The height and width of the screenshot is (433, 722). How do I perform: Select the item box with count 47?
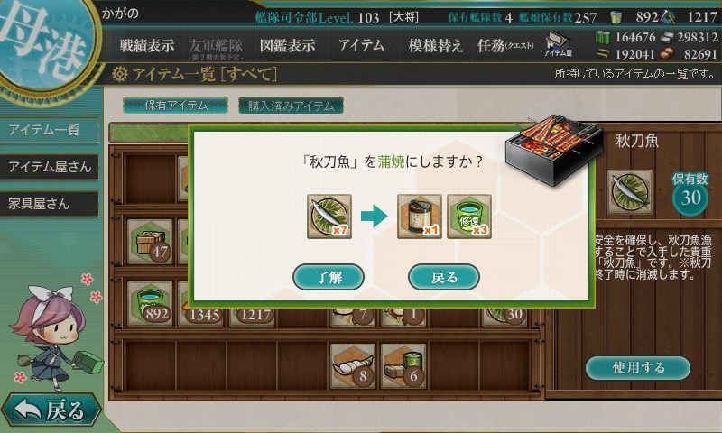coord(150,242)
